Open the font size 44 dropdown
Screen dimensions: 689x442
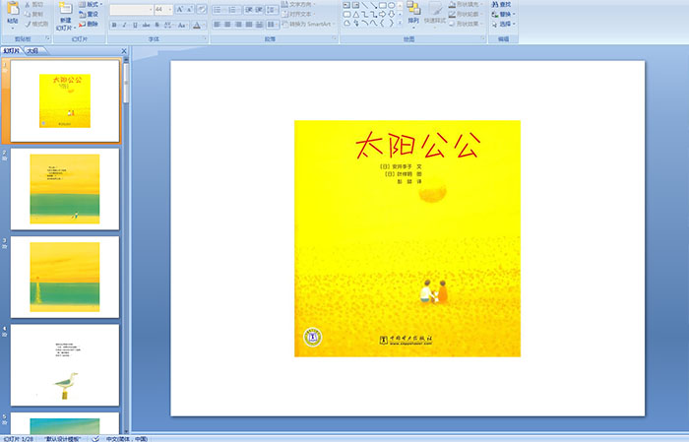[169, 9]
